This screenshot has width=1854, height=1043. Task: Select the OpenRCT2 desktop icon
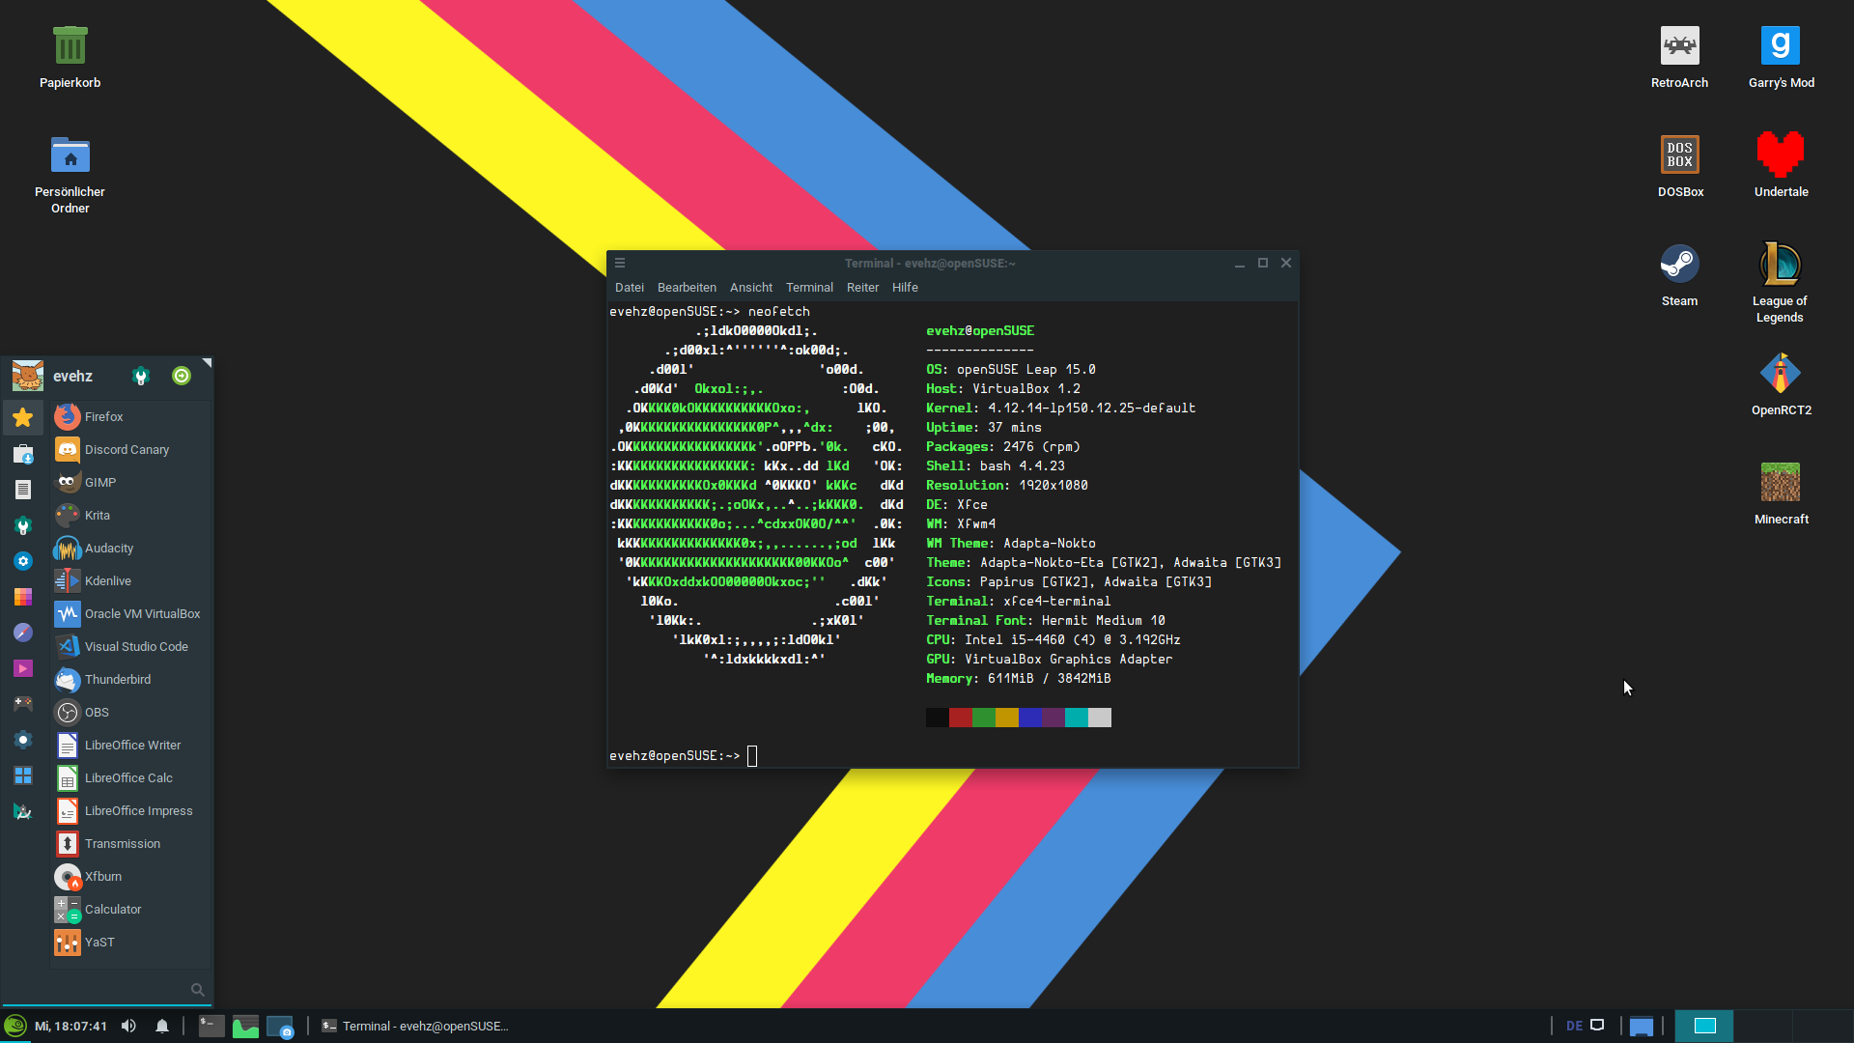[1781, 385]
